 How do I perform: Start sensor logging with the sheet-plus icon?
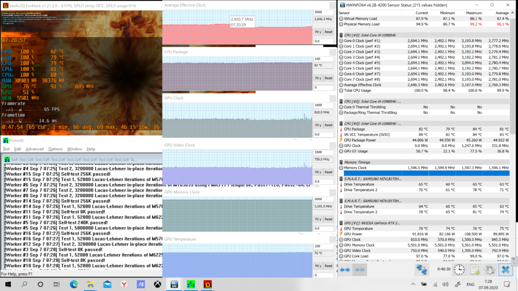pos(474,270)
